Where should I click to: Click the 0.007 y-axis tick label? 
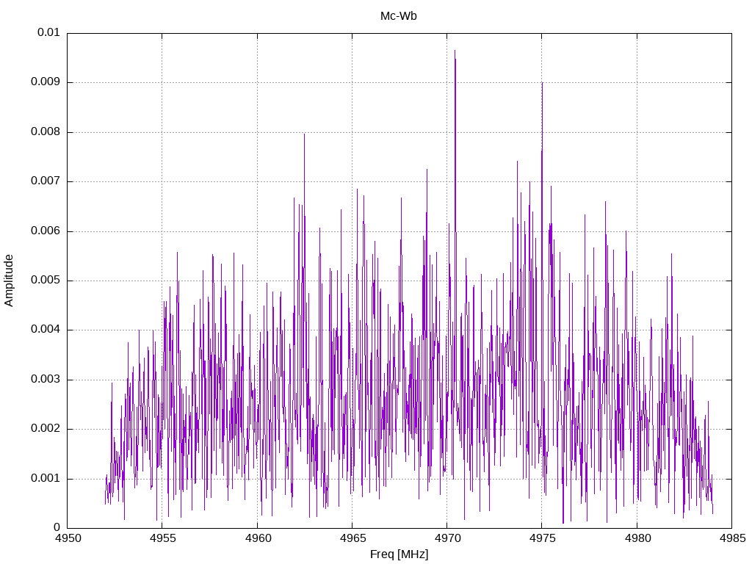point(46,181)
